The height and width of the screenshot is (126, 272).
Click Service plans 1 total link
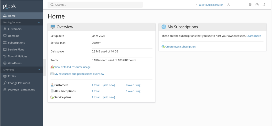96,97
